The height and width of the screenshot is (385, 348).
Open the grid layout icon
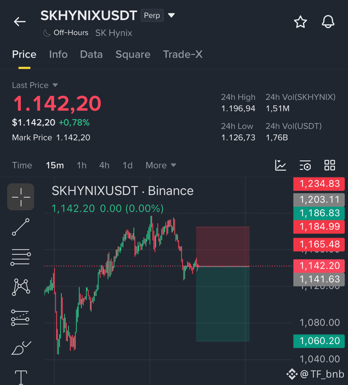click(330, 165)
